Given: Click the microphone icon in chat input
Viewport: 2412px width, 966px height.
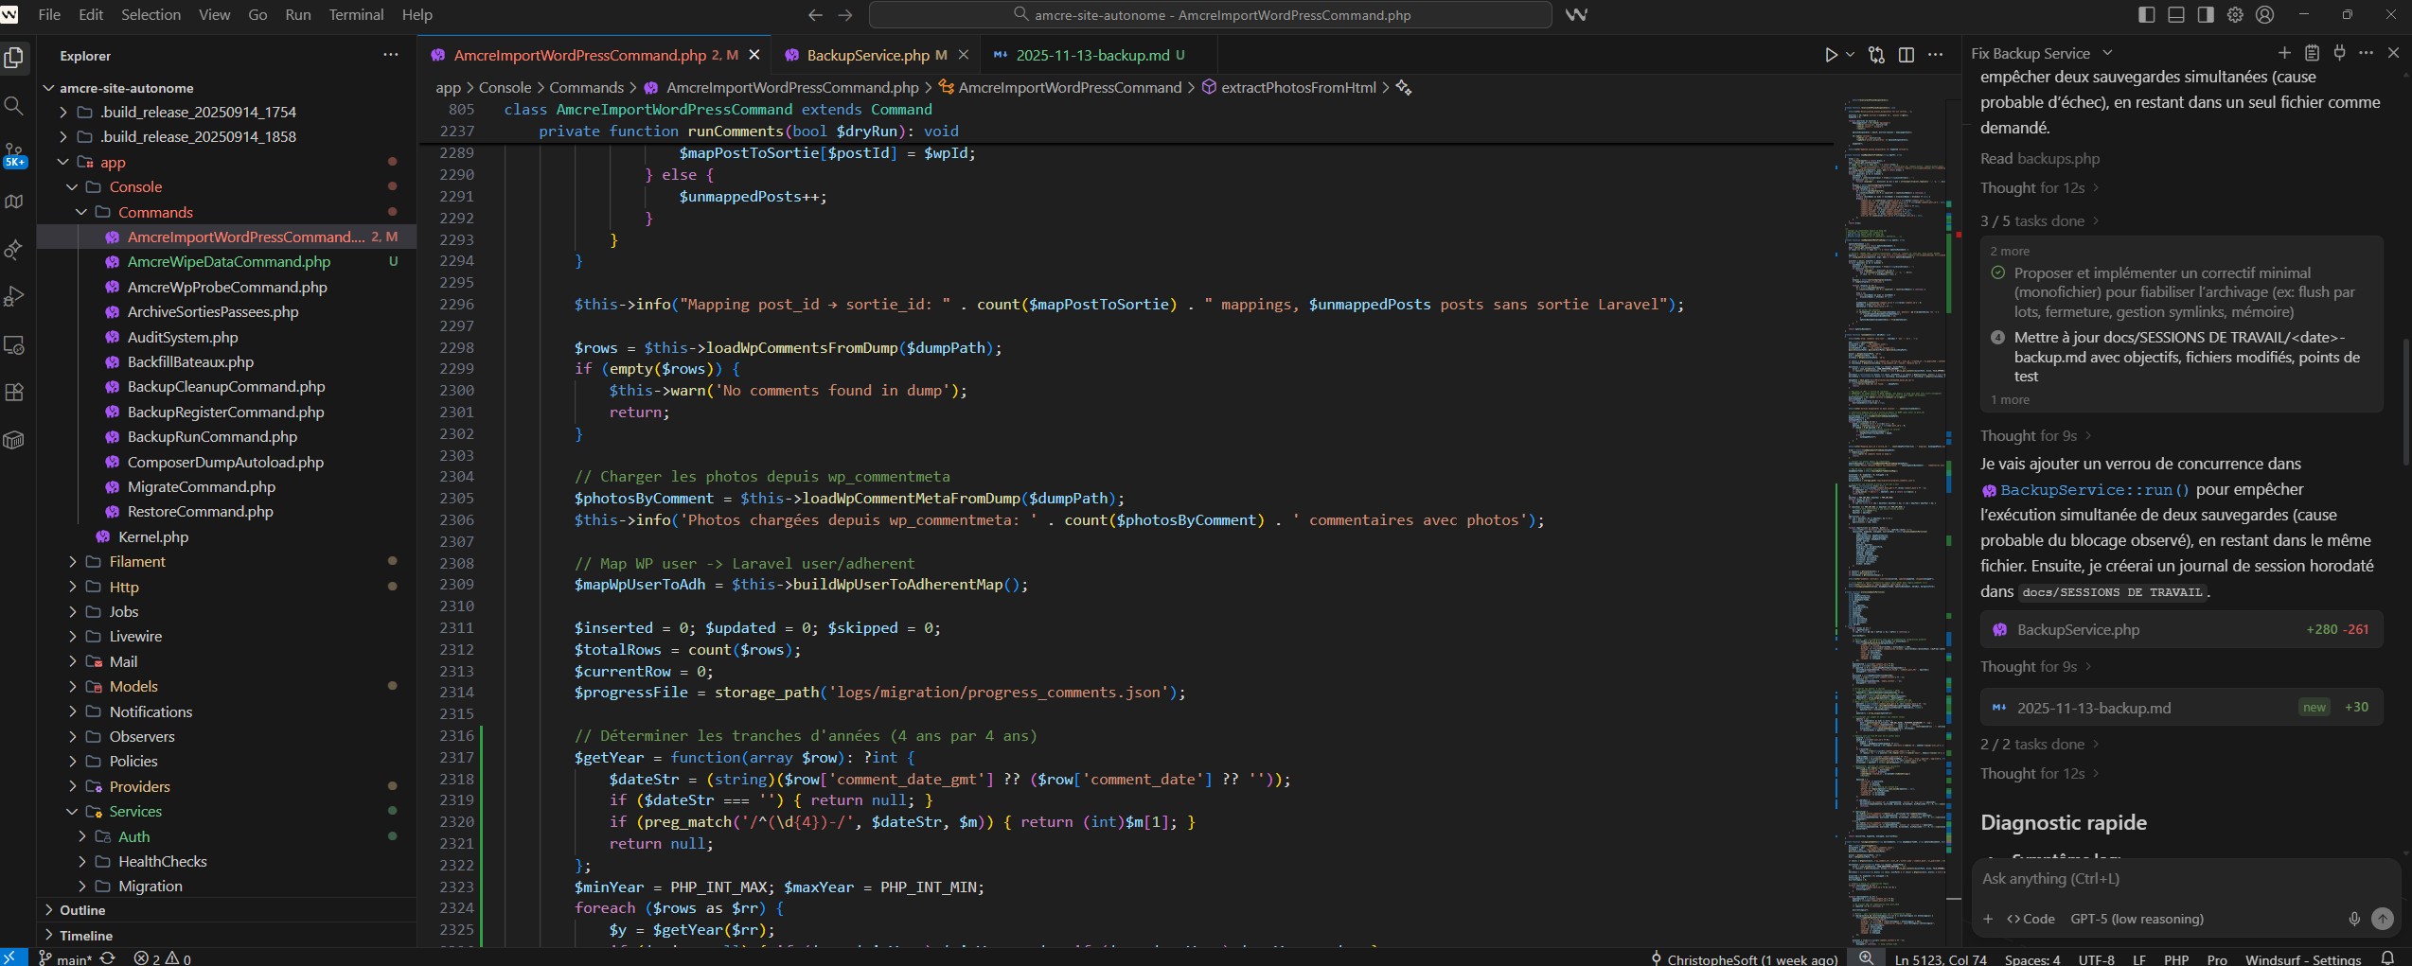Looking at the screenshot, I should 2354,919.
